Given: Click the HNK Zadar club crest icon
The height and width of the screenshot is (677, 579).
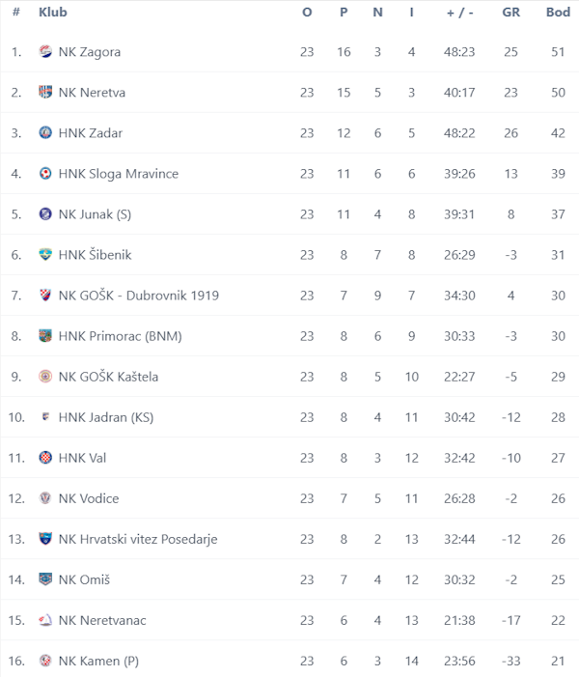Looking at the screenshot, I should click(45, 132).
